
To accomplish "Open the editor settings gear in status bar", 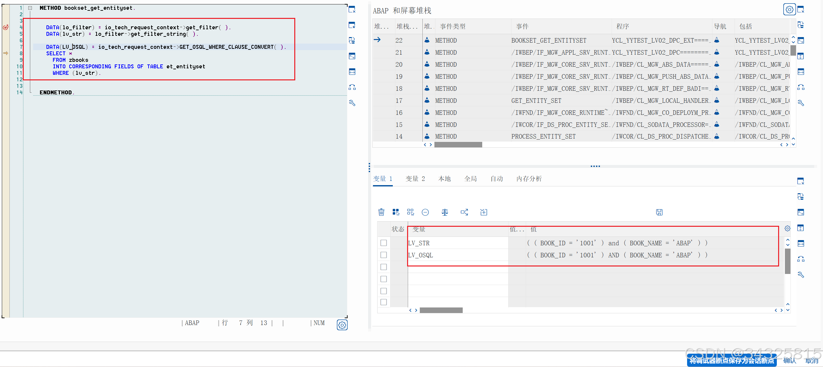I will click(342, 325).
